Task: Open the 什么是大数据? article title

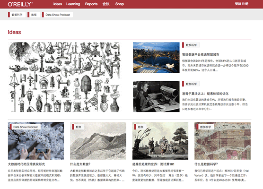Action: coord(80,164)
